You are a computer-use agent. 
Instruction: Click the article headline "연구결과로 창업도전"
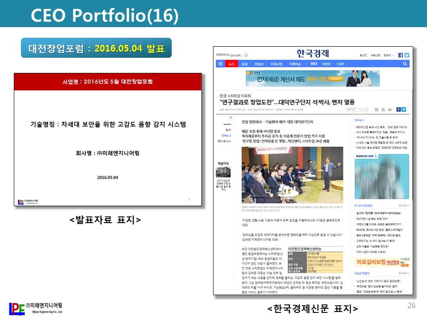pyautogui.click(x=287, y=102)
